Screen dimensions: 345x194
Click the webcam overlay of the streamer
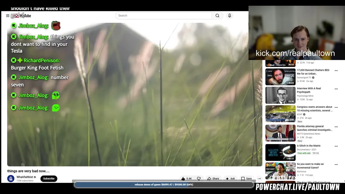[296, 33]
